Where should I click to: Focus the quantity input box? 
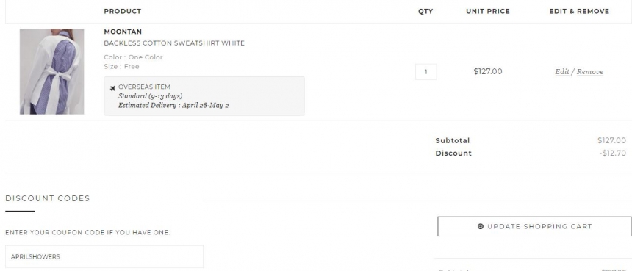pyautogui.click(x=426, y=72)
